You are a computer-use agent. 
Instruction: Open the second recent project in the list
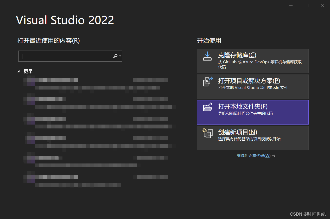47,99
